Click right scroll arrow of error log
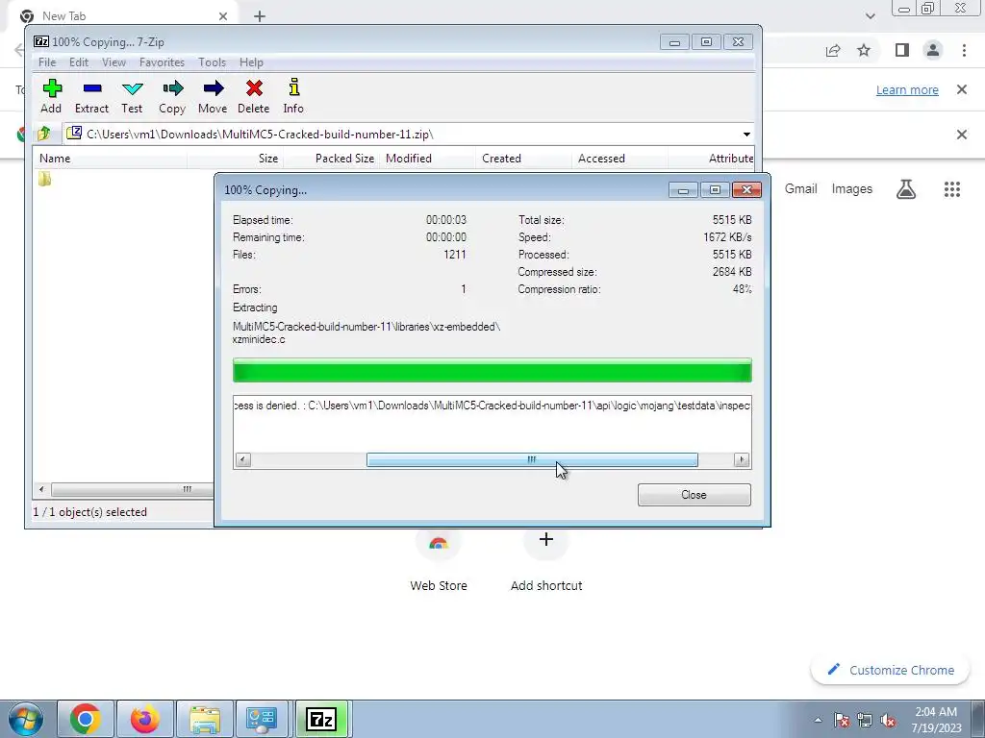This screenshot has width=985, height=738. [x=742, y=460]
